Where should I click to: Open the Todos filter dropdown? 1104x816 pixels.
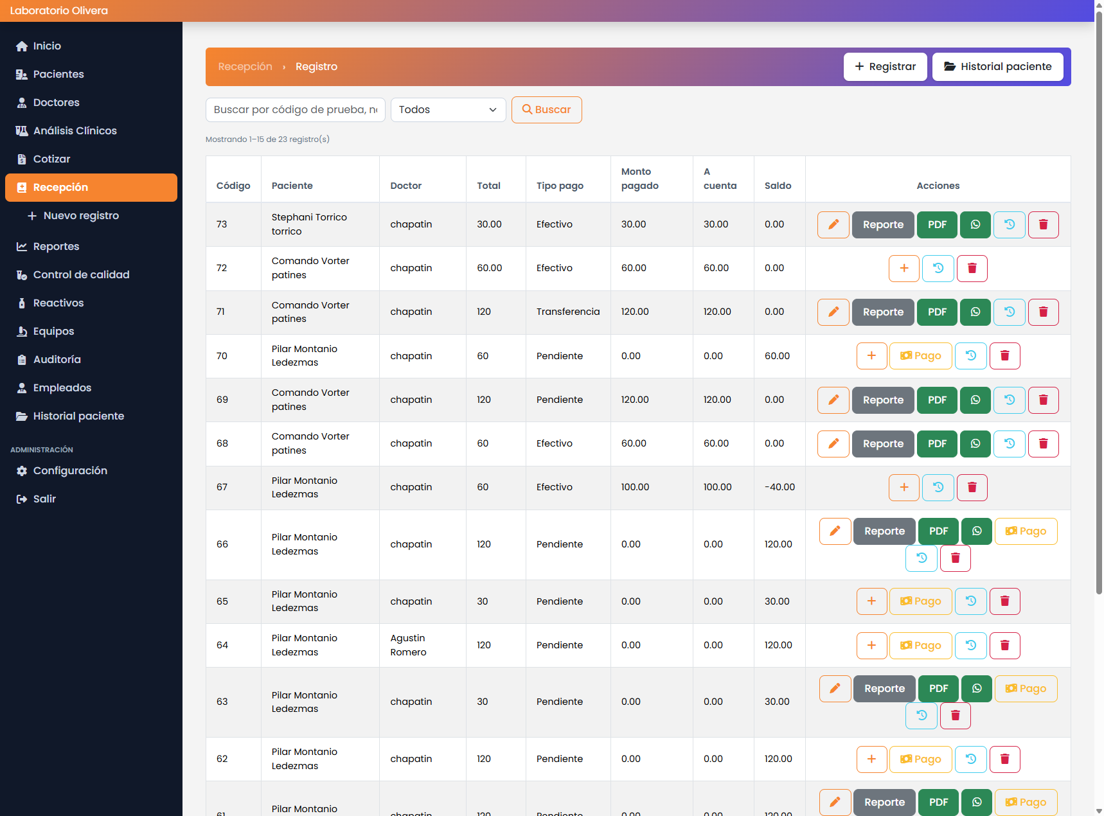pyautogui.click(x=448, y=110)
